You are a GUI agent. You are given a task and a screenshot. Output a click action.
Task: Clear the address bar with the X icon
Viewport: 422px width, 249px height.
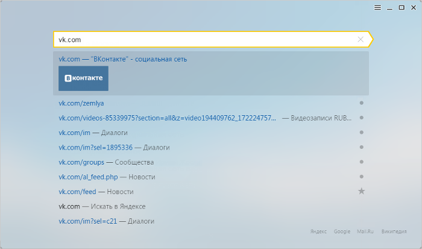[x=361, y=40]
